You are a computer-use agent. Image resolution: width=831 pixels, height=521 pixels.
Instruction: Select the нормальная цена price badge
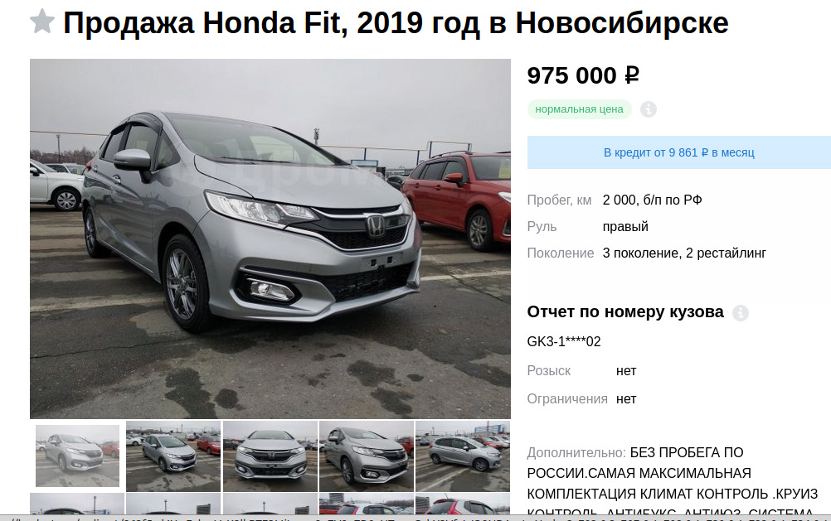pos(579,109)
